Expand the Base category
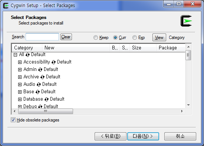The image size is (204, 146). click(20, 92)
